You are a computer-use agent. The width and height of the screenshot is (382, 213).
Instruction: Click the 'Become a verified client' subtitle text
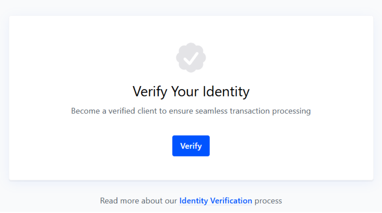[191, 111]
